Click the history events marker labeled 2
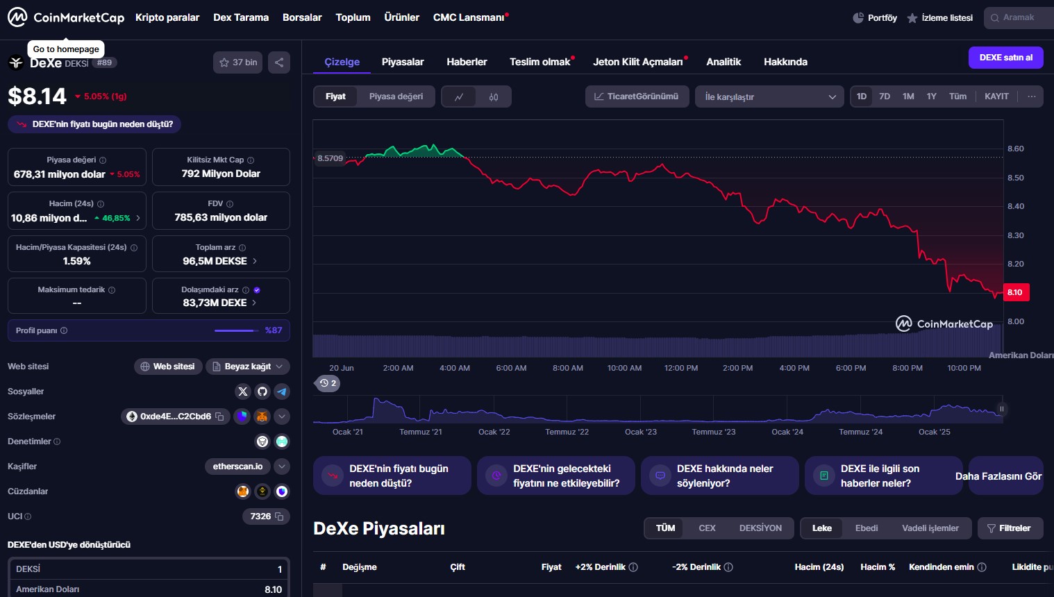The width and height of the screenshot is (1054, 597). tap(328, 383)
